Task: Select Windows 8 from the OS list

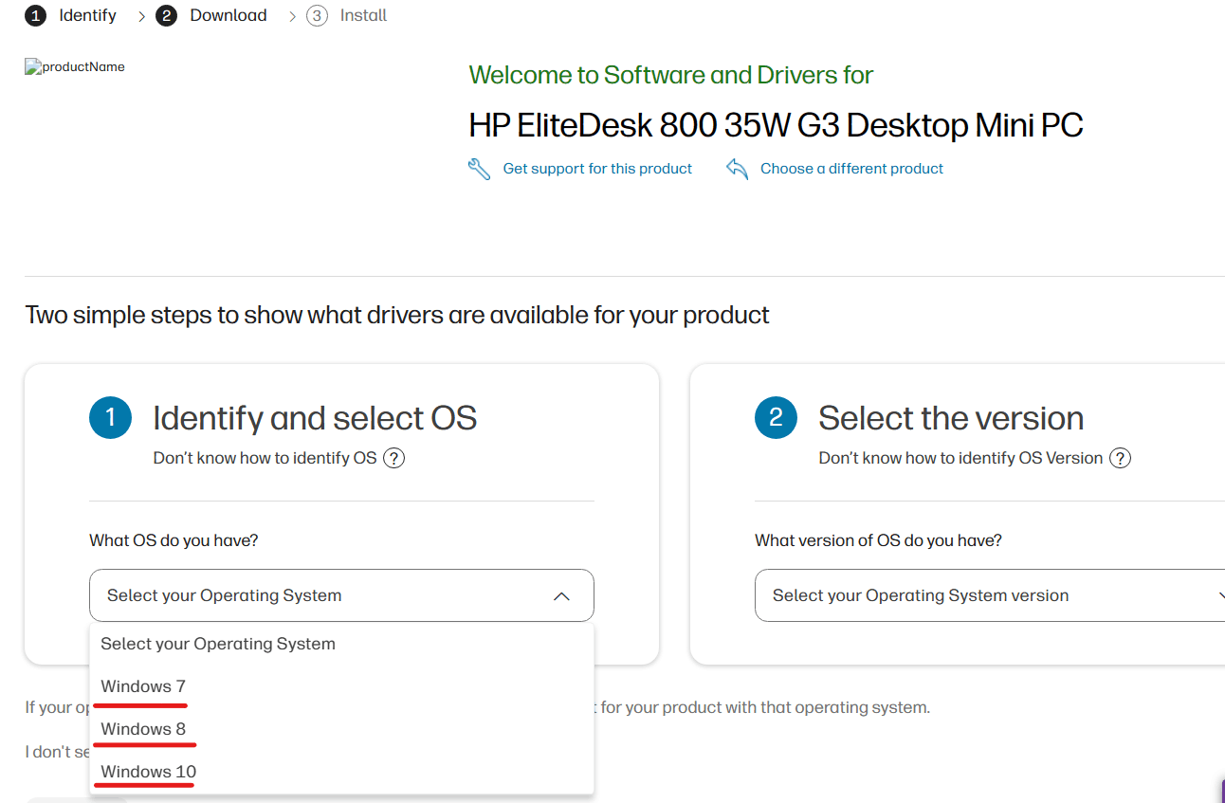Action: [142, 728]
